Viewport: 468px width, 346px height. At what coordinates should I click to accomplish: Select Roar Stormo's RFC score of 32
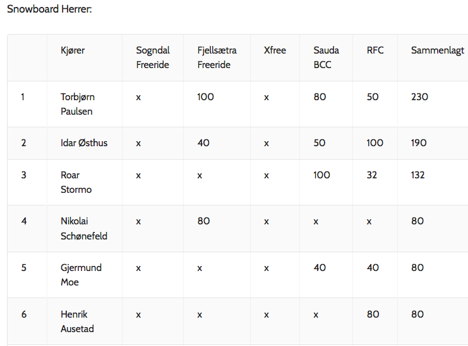tap(372, 175)
